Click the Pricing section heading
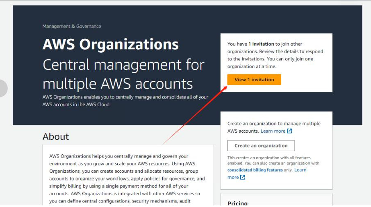Image resolution: width=371 pixels, height=207 pixels. (x=237, y=203)
